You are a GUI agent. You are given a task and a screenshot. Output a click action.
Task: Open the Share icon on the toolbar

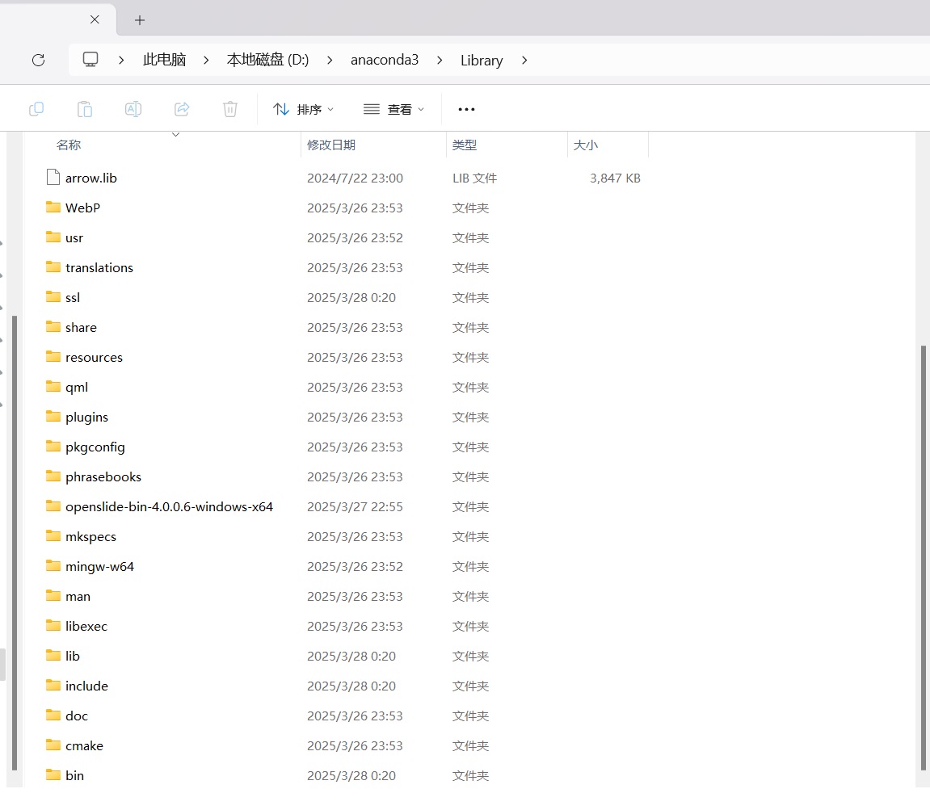(181, 109)
